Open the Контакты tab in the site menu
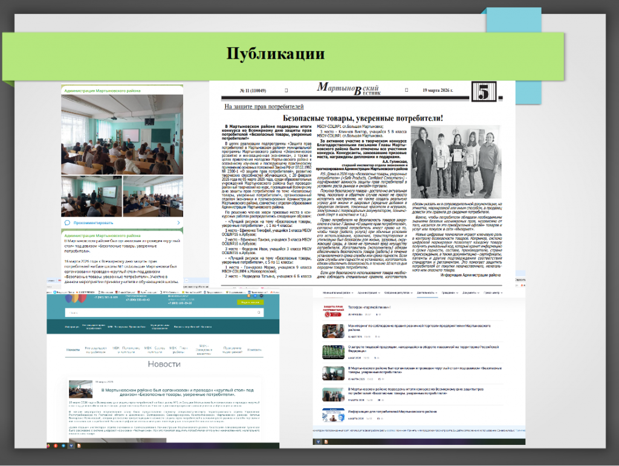Image resolution: width=619 pixels, height=466 pixels. click(x=254, y=349)
